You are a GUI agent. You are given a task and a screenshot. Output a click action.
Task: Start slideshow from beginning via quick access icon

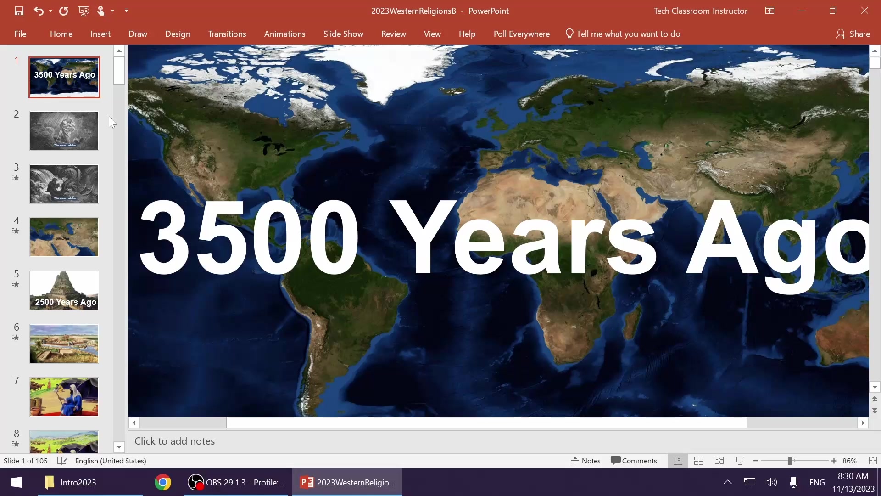[x=84, y=11]
